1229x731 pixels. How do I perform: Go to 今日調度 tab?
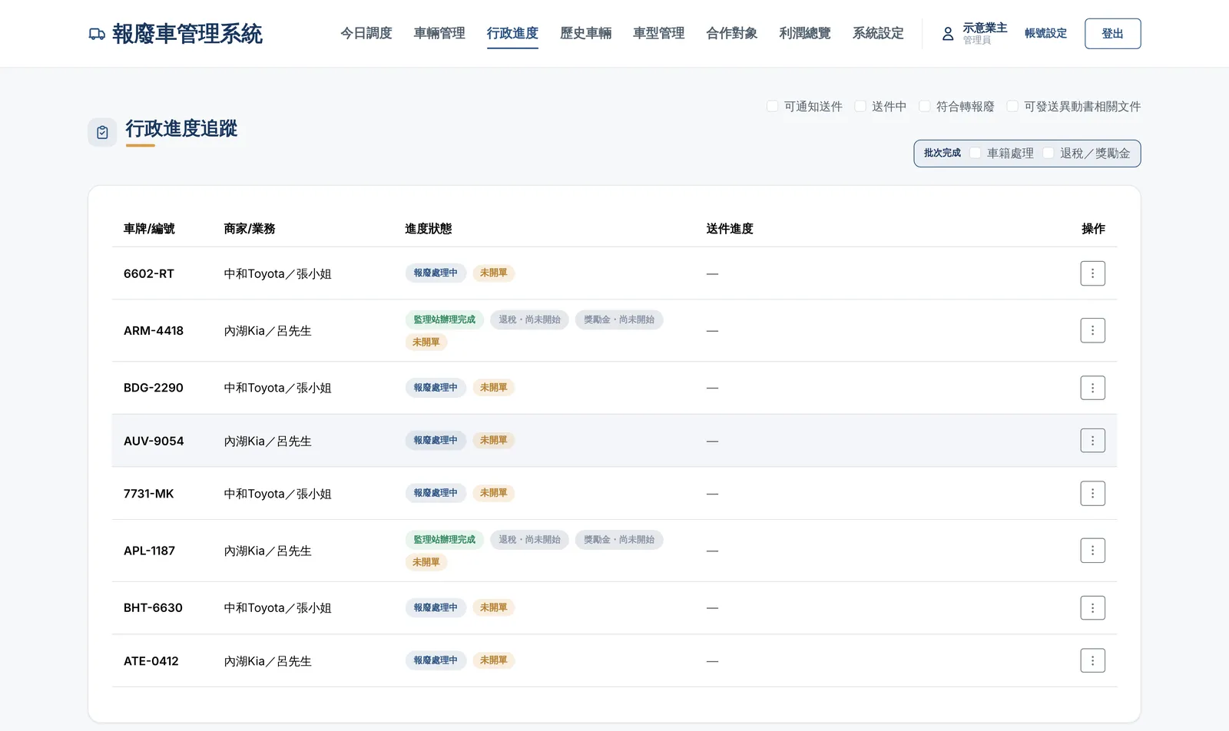click(366, 33)
